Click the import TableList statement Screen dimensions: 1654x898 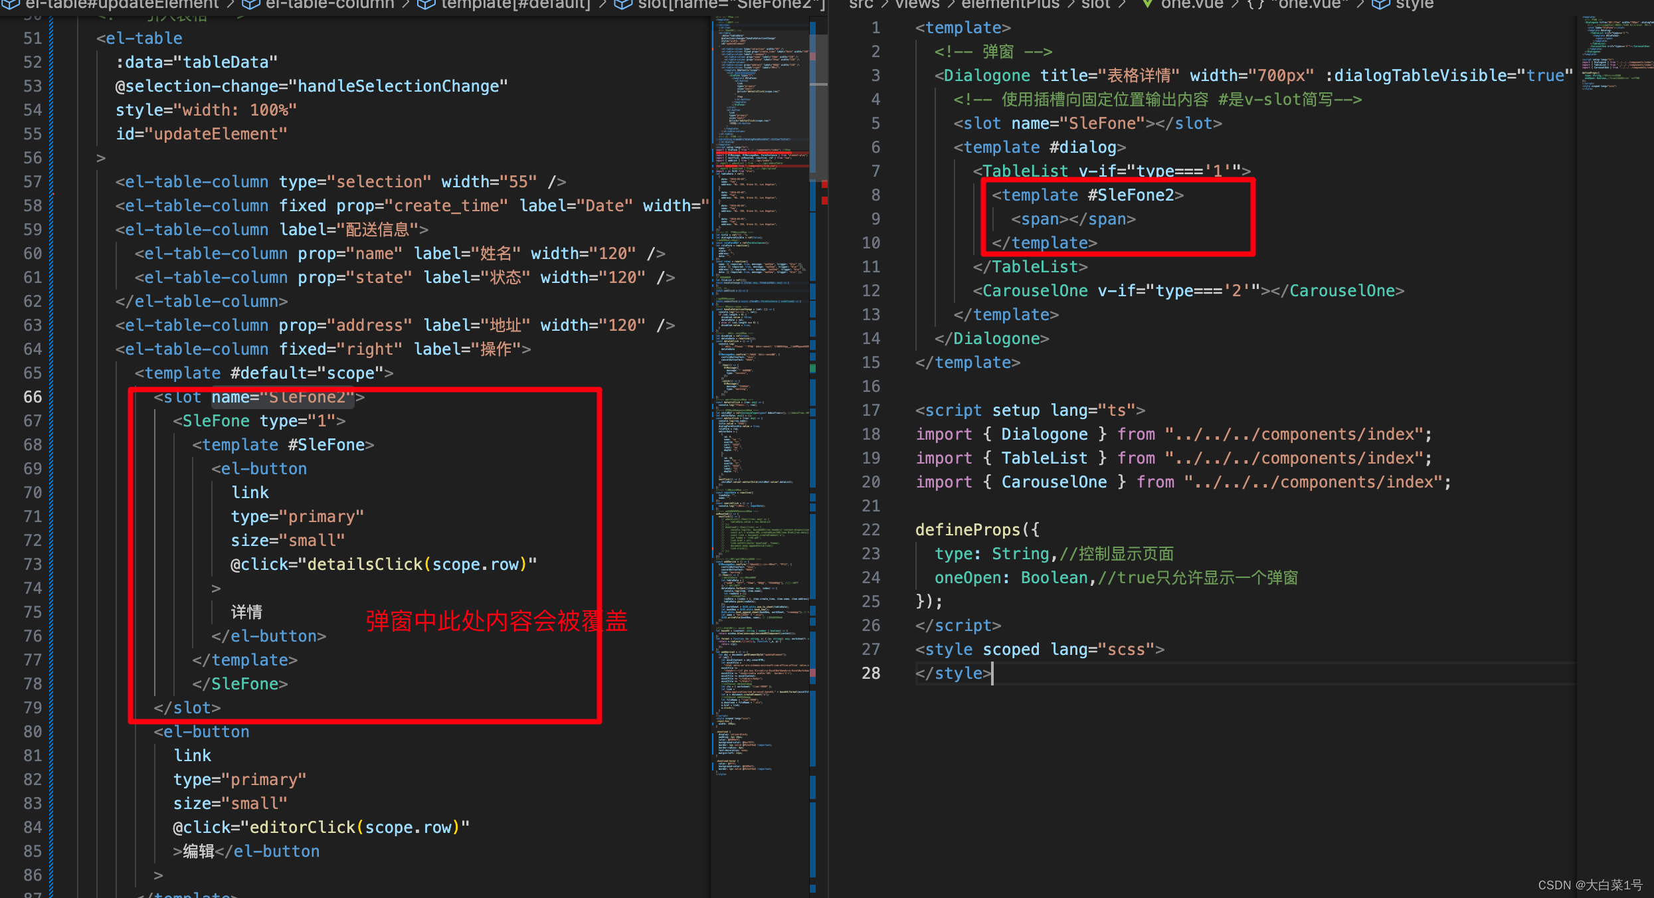coord(1173,458)
